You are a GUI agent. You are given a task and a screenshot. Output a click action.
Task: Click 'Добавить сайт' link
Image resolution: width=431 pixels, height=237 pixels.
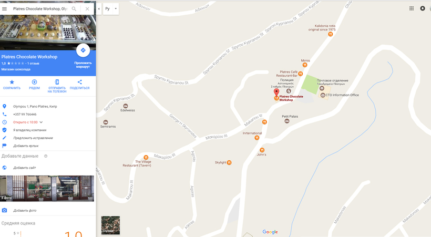click(25, 168)
